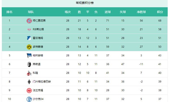Click the 进球 column header
This screenshot has height=102, width=170.
[108, 12]
